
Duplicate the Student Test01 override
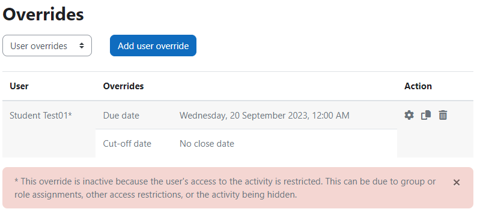[426, 115]
